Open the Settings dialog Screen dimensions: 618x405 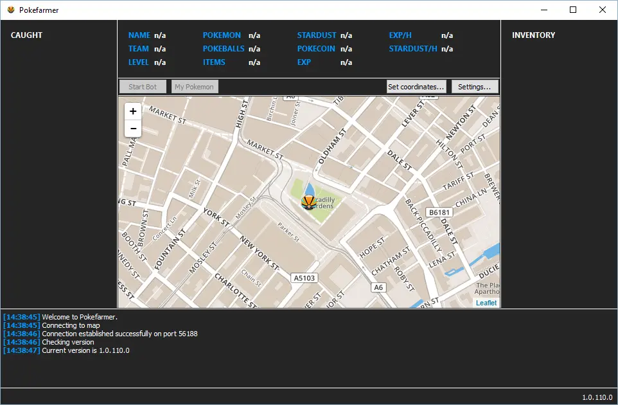point(475,87)
